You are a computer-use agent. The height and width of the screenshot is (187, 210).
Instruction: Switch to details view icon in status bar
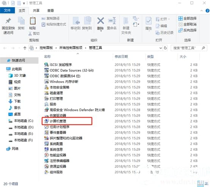coord(201,184)
